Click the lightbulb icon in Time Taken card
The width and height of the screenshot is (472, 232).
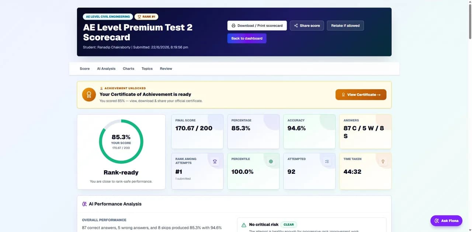tap(383, 162)
